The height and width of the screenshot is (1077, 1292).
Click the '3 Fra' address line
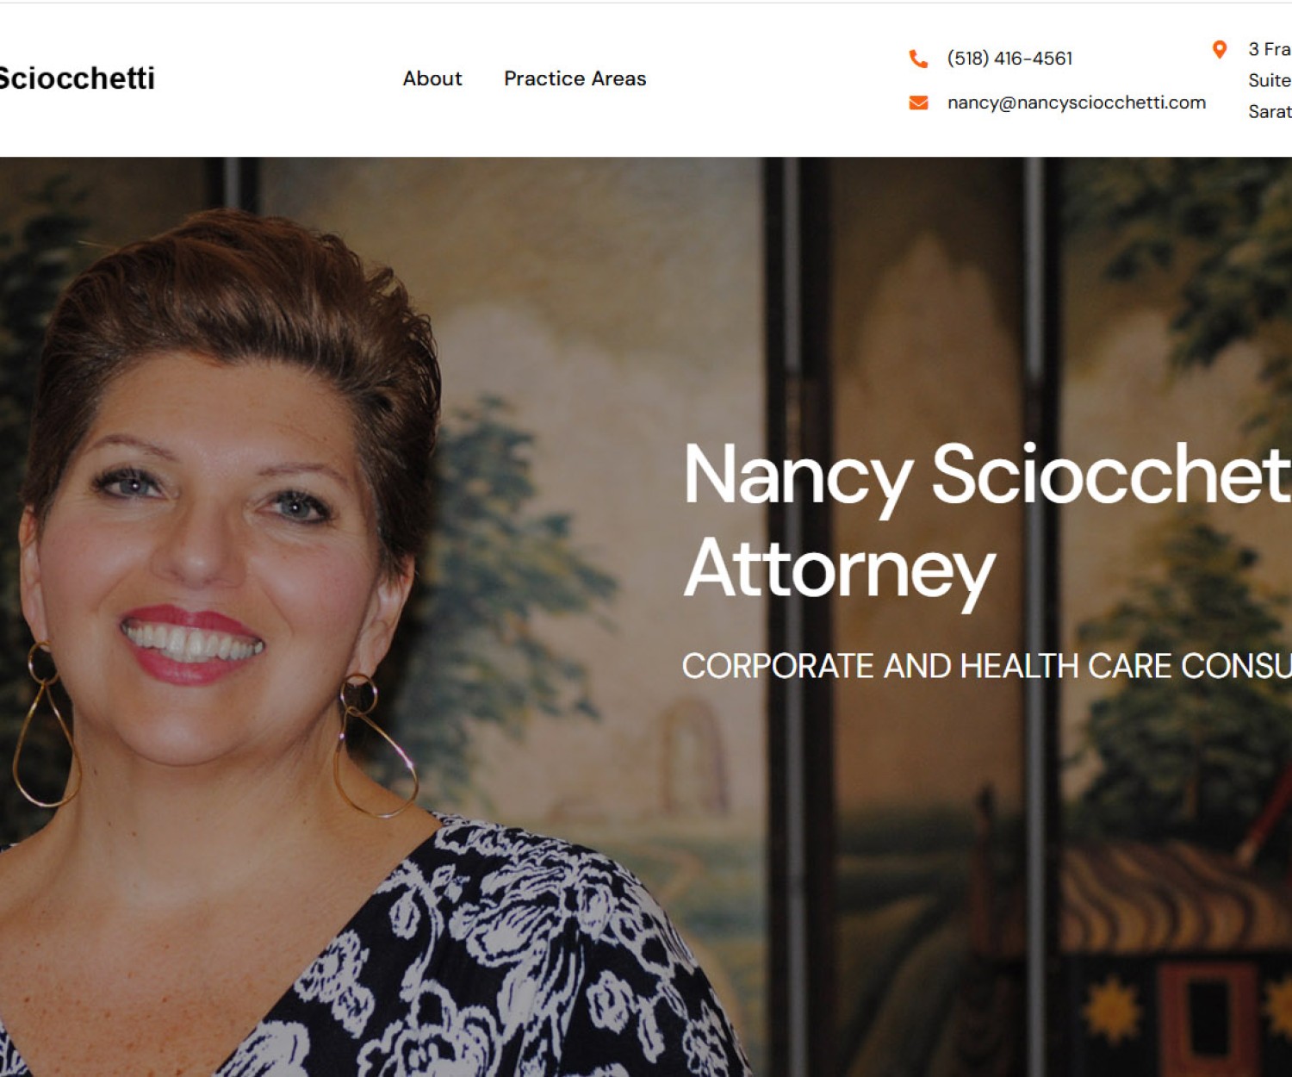(x=1270, y=49)
